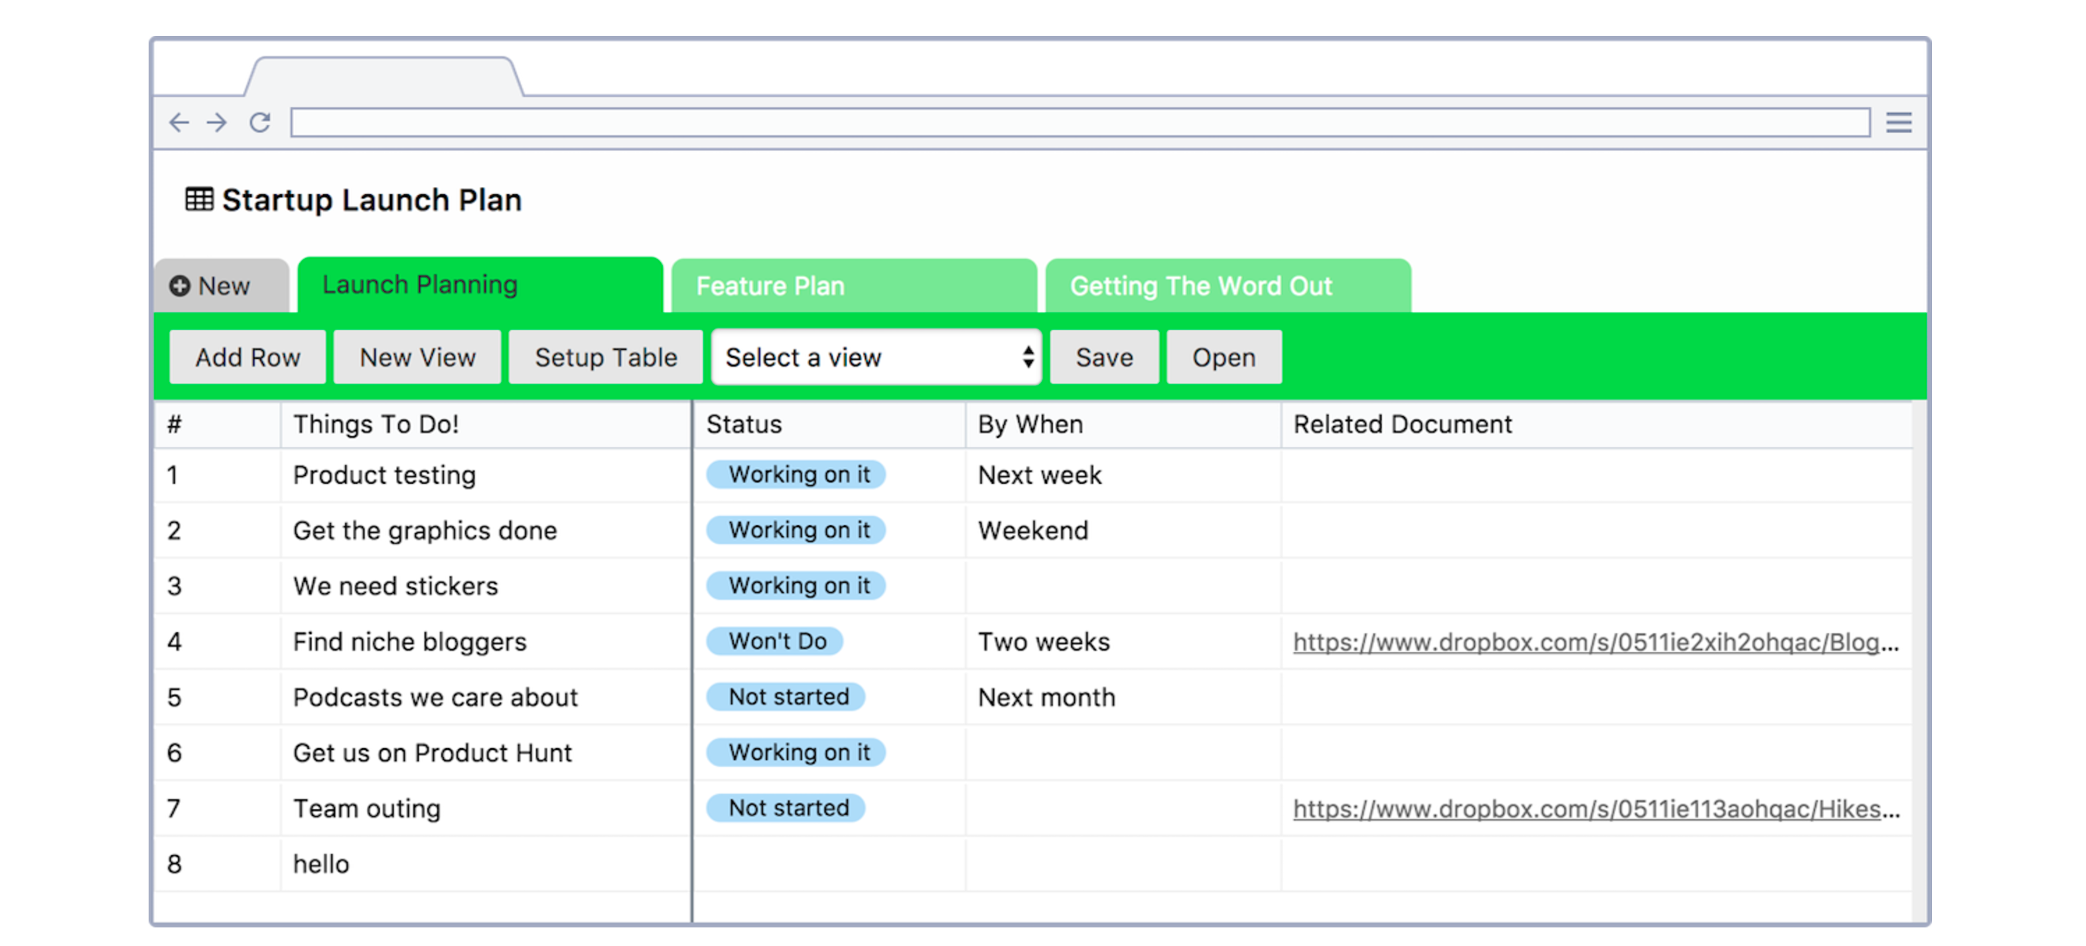2086x946 pixels.
Task: Select the Weekend cell
Action: click(x=1123, y=531)
